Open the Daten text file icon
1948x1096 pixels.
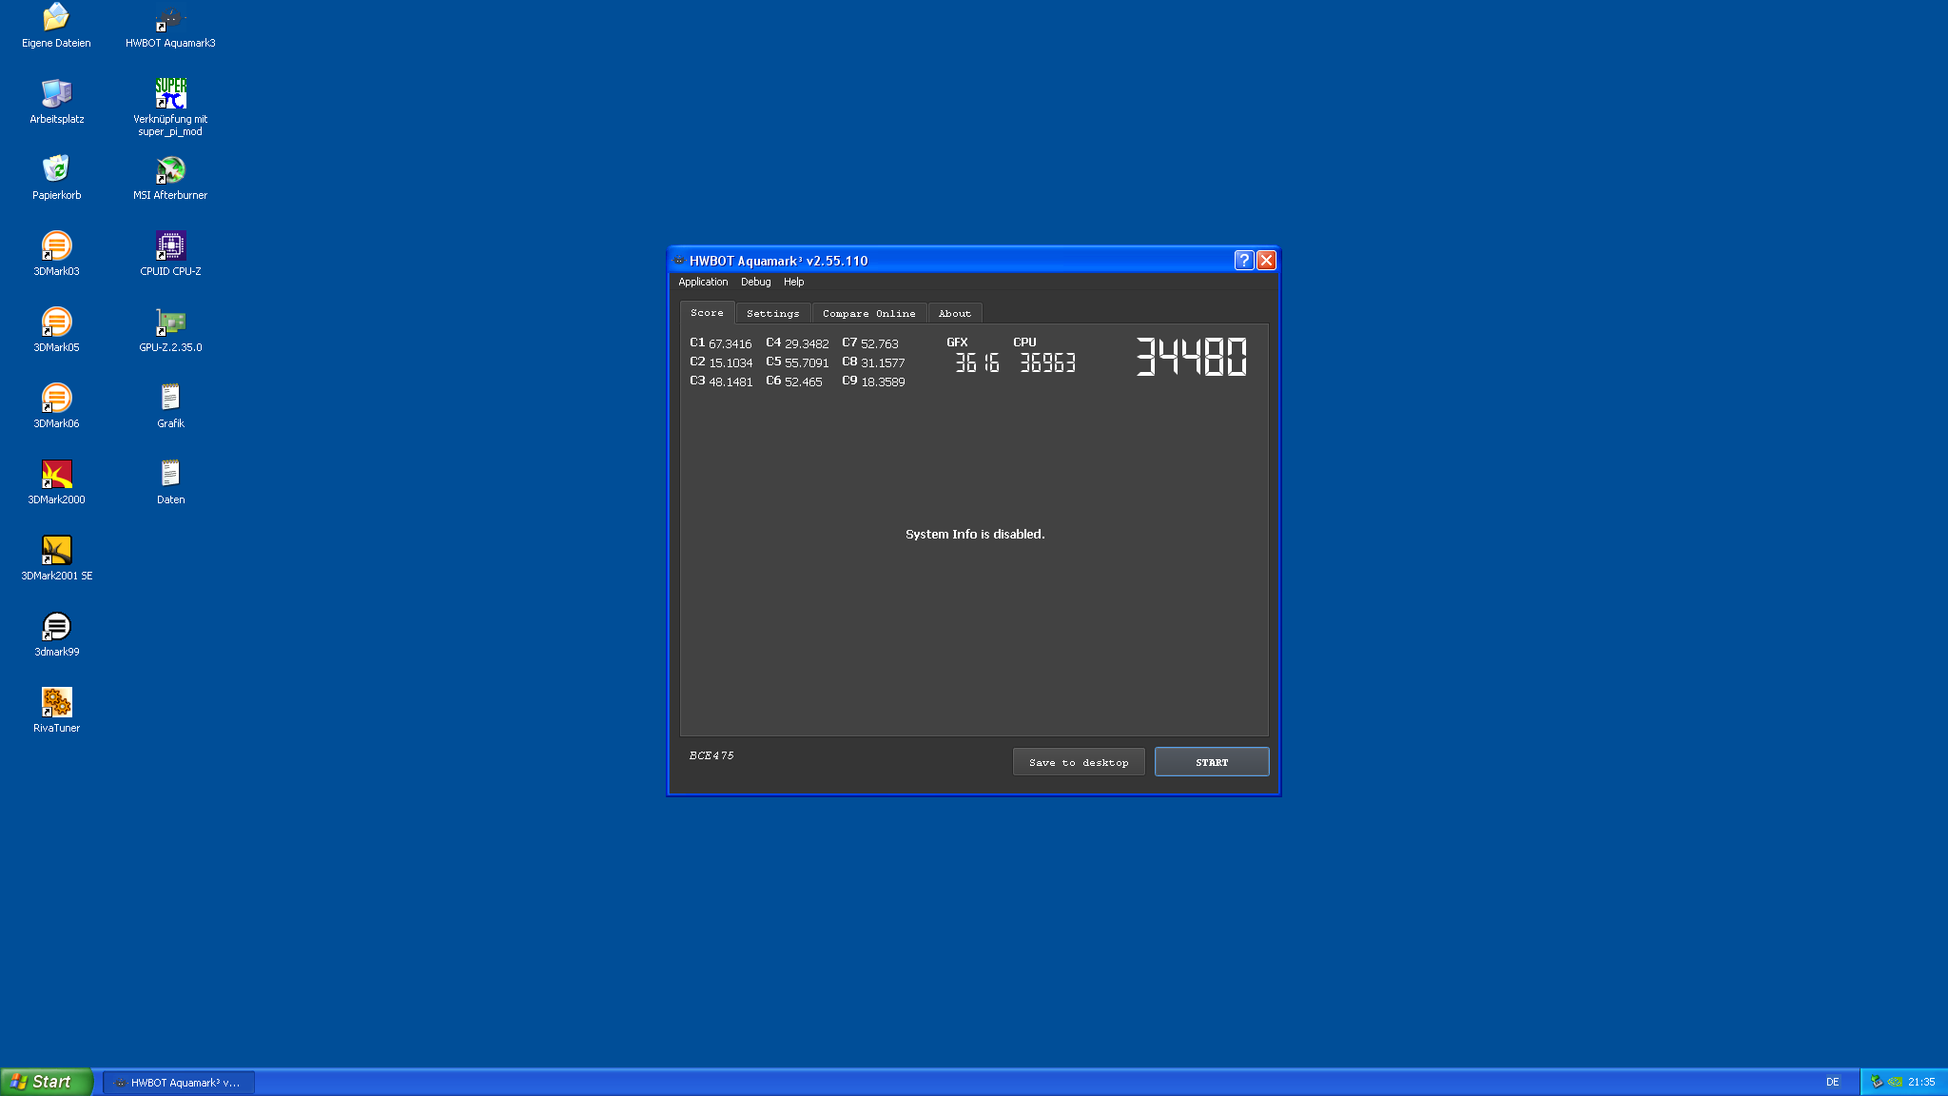click(x=170, y=482)
